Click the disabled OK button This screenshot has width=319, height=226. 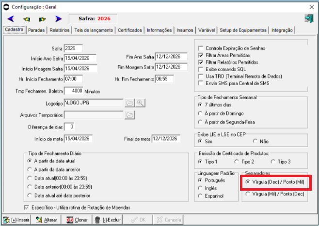[138, 220]
